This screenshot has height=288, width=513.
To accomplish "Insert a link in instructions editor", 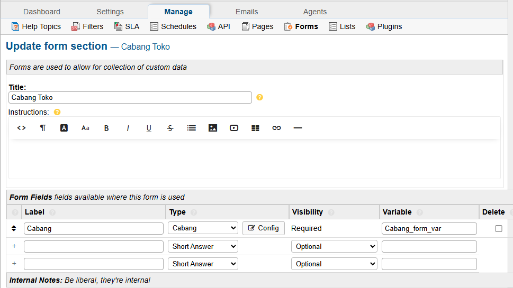I will 276,128.
